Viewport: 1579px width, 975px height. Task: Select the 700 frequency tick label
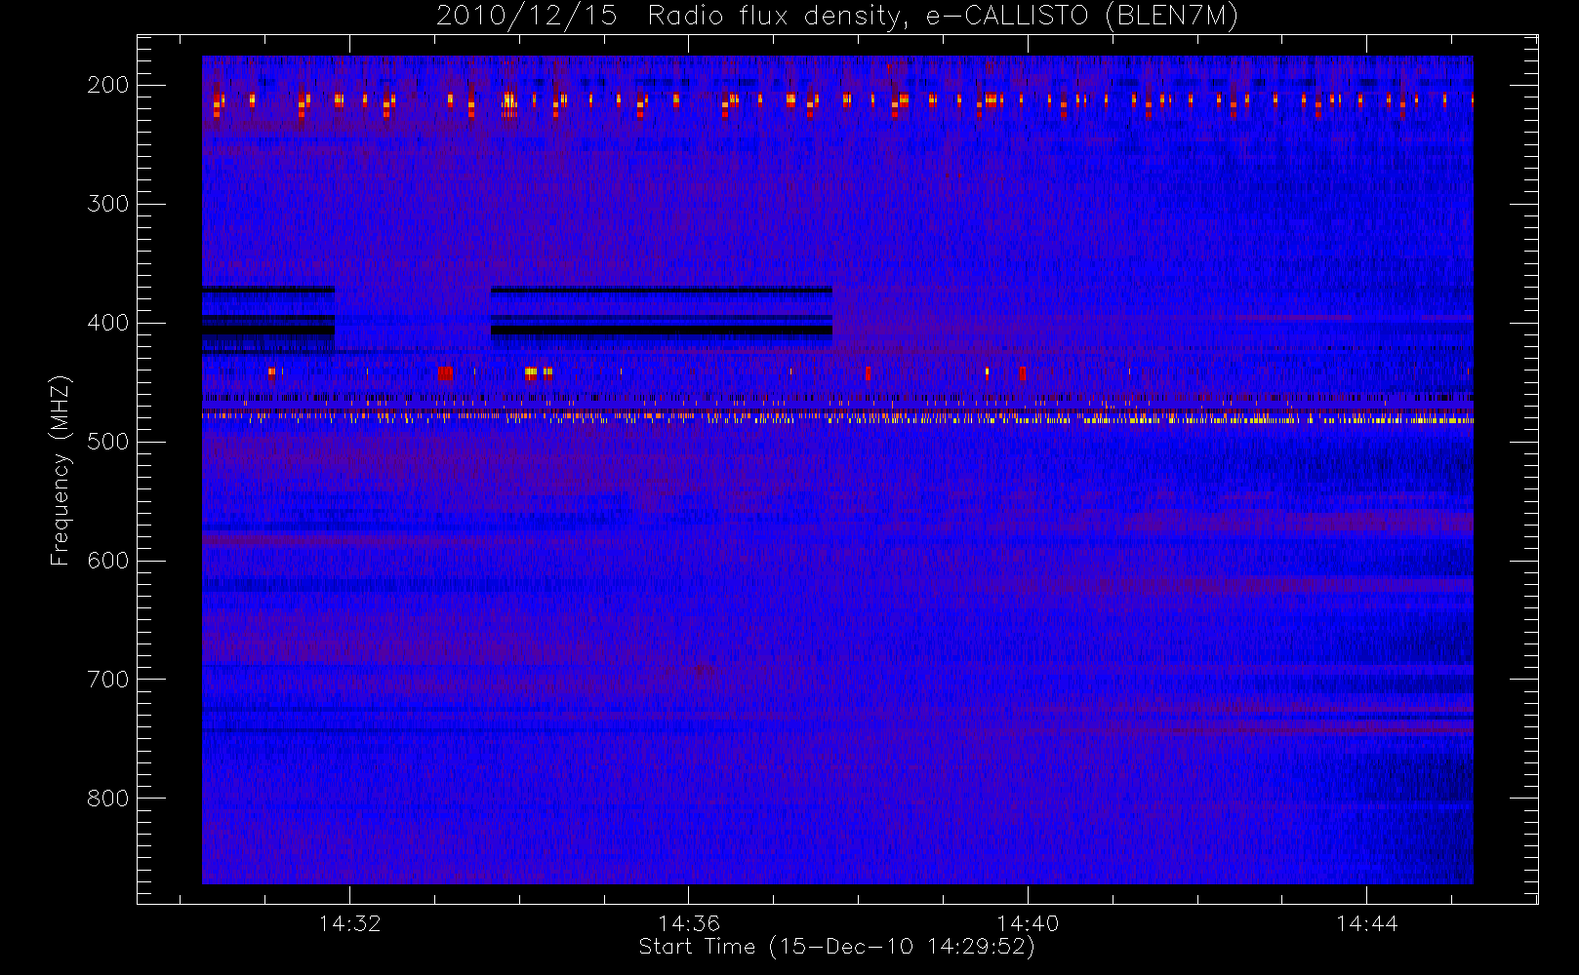107,680
